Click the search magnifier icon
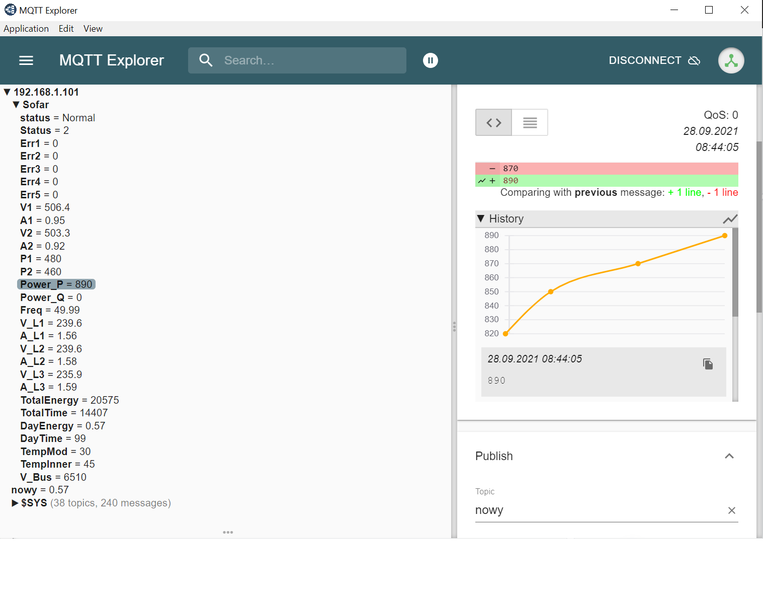This screenshot has height=594, width=763. pyautogui.click(x=206, y=60)
